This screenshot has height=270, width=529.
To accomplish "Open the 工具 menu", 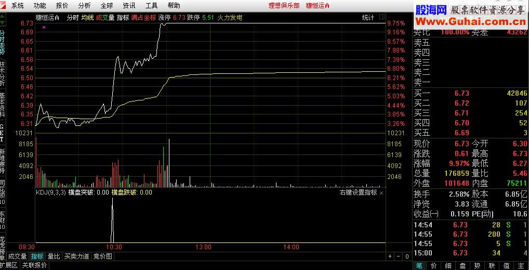I will [152, 5].
